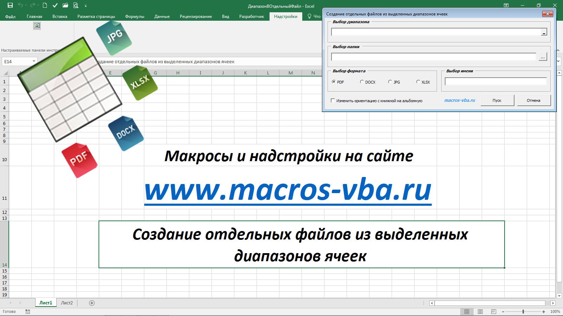
Task: Click the Save icon on Quick Access Toolbar
Action: [11, 5]
